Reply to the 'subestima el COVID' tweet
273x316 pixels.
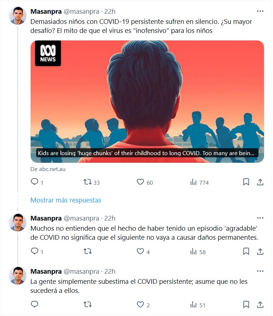pos(35,304)
